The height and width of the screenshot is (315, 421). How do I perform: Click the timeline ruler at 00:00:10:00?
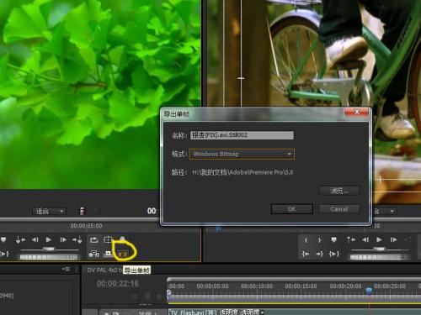click(x=257, y=286)
